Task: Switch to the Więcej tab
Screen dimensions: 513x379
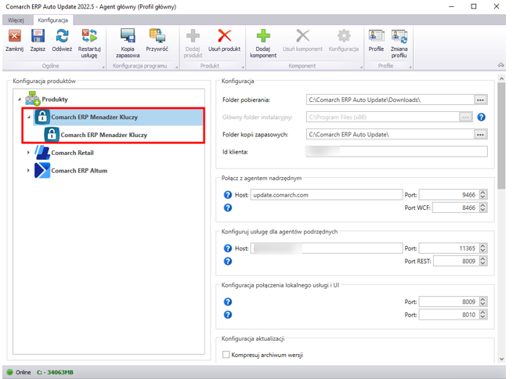Action: coord(16,20)
